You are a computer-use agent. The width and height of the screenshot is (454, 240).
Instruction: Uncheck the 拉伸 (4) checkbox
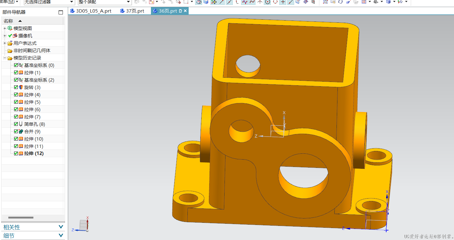coord(16,95)
